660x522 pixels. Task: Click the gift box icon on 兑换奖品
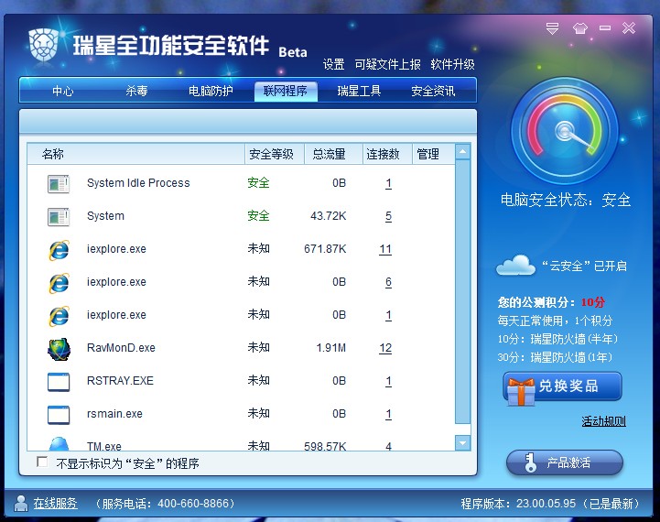[x=521, y=392]
